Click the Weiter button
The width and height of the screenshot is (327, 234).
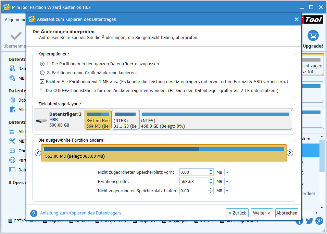262,213
